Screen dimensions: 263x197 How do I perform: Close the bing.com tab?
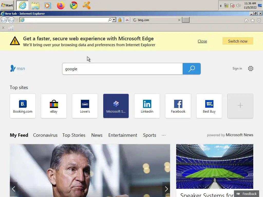(179, 20)
